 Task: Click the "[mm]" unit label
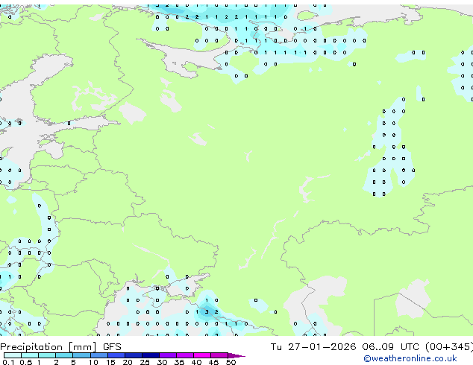[x=83, y=347]
